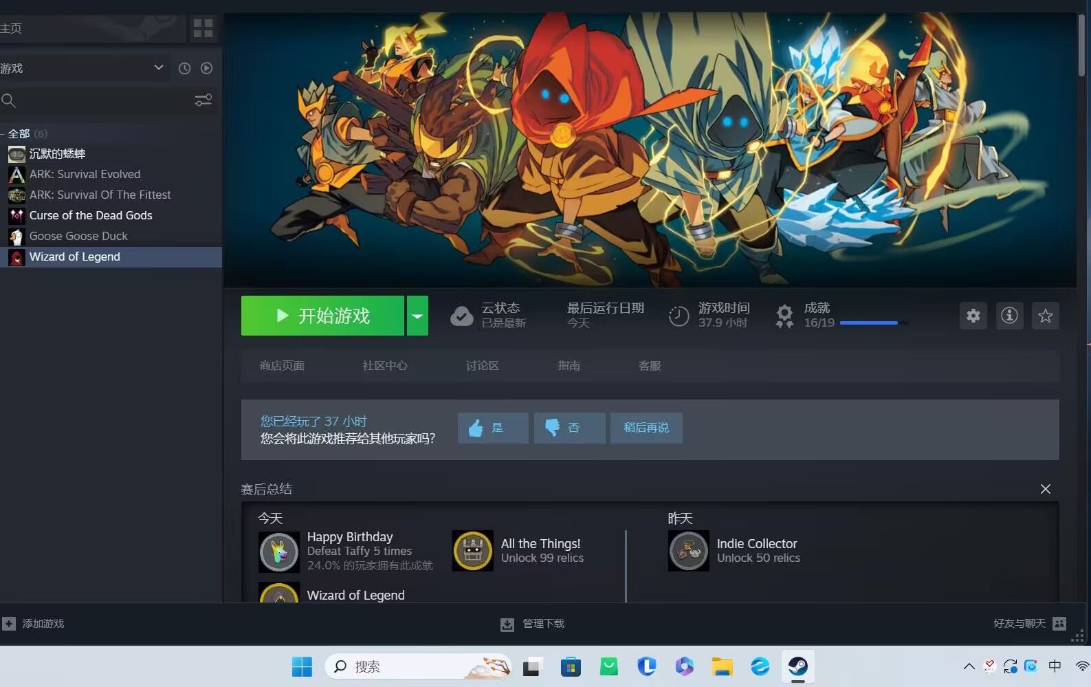The height and width of the screenshot is (687, 1091).
Task: Click the library search field
Action: click(x=96, y=100)
